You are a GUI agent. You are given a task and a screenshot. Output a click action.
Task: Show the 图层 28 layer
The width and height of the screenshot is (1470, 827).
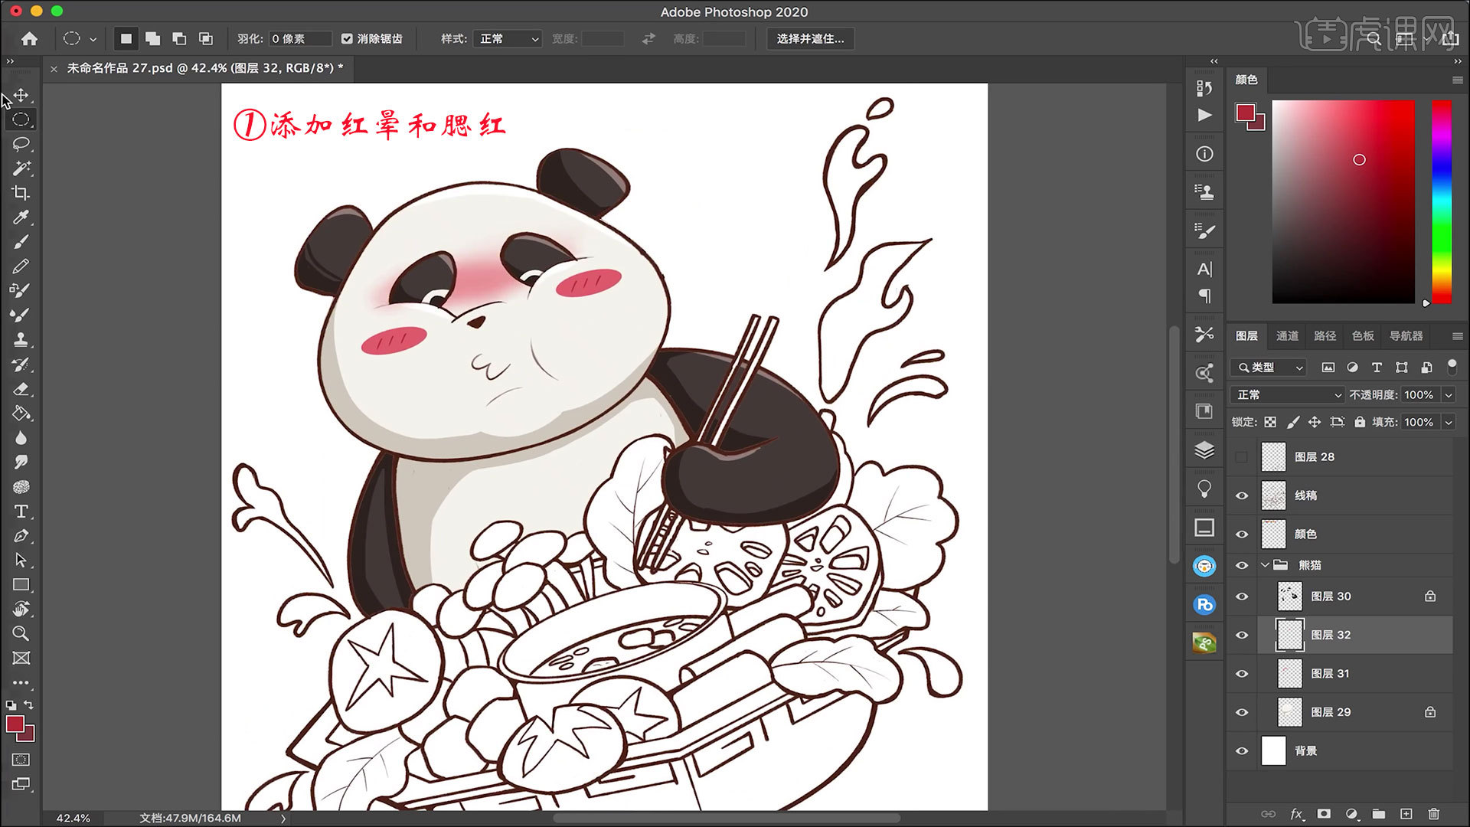pyautogui.click(x=1242, y=457)
